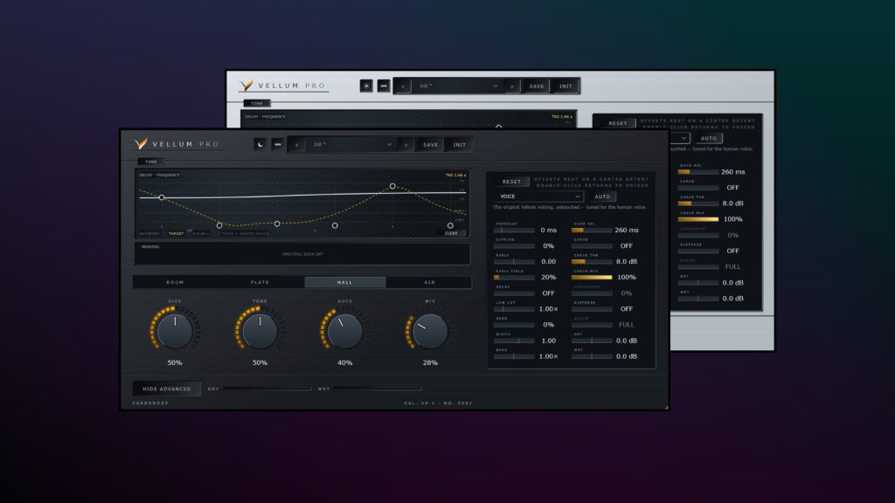
Task: Click voicing dropdown chevron in back window
Action: (683, 138)
